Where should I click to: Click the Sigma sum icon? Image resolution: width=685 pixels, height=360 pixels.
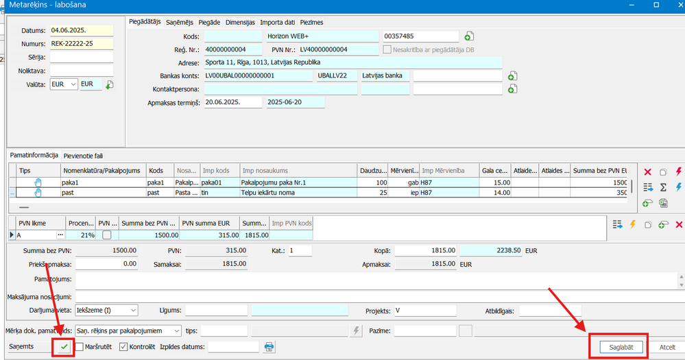point(663,187)
